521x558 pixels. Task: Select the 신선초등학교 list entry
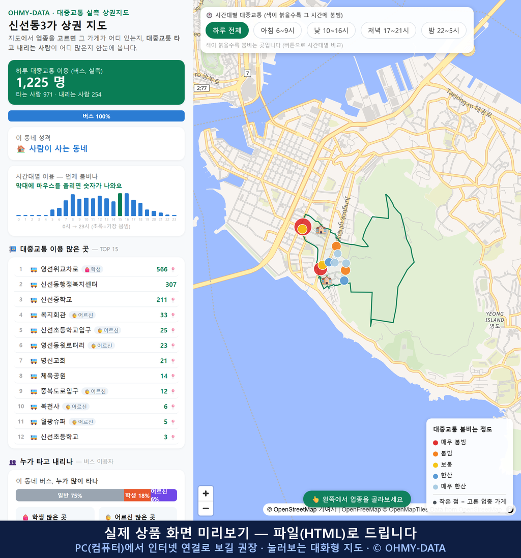[x=96, y=437]
